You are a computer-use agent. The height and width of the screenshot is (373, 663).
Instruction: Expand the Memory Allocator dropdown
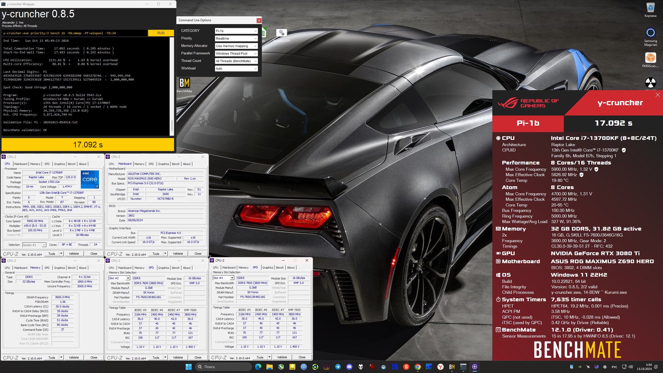(236, 46)
